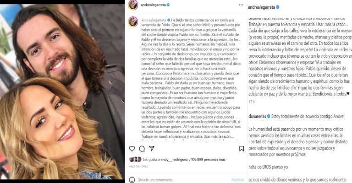352x183 pixels.
Task: View list of 106.899 personas más
Action: (x=208, y=160)
